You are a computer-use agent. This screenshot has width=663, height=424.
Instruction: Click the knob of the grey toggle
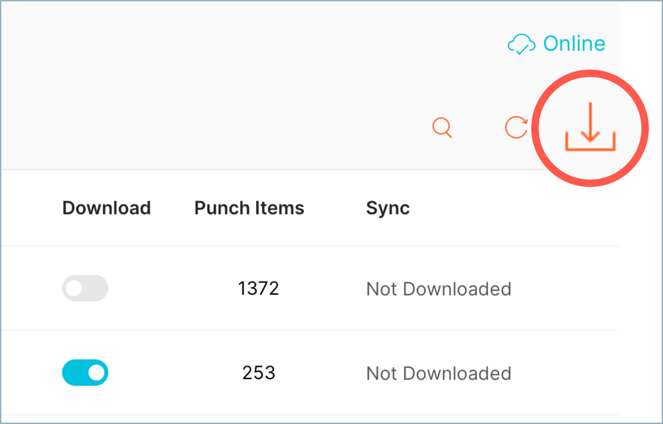pos(74,288)
